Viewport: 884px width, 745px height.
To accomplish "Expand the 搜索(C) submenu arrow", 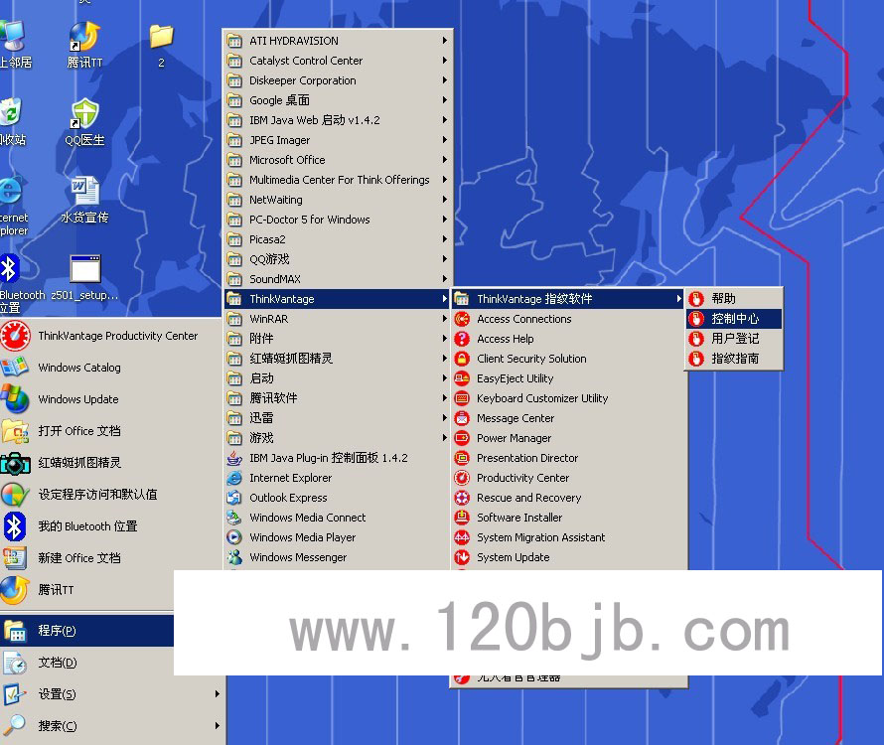I will coord(218,726).
